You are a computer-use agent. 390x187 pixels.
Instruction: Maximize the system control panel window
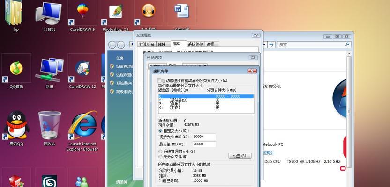(337, 36)
